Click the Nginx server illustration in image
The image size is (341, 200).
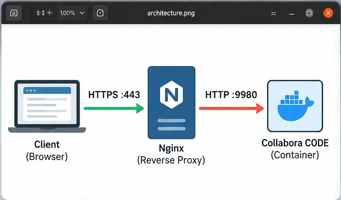tap(171, 103)
